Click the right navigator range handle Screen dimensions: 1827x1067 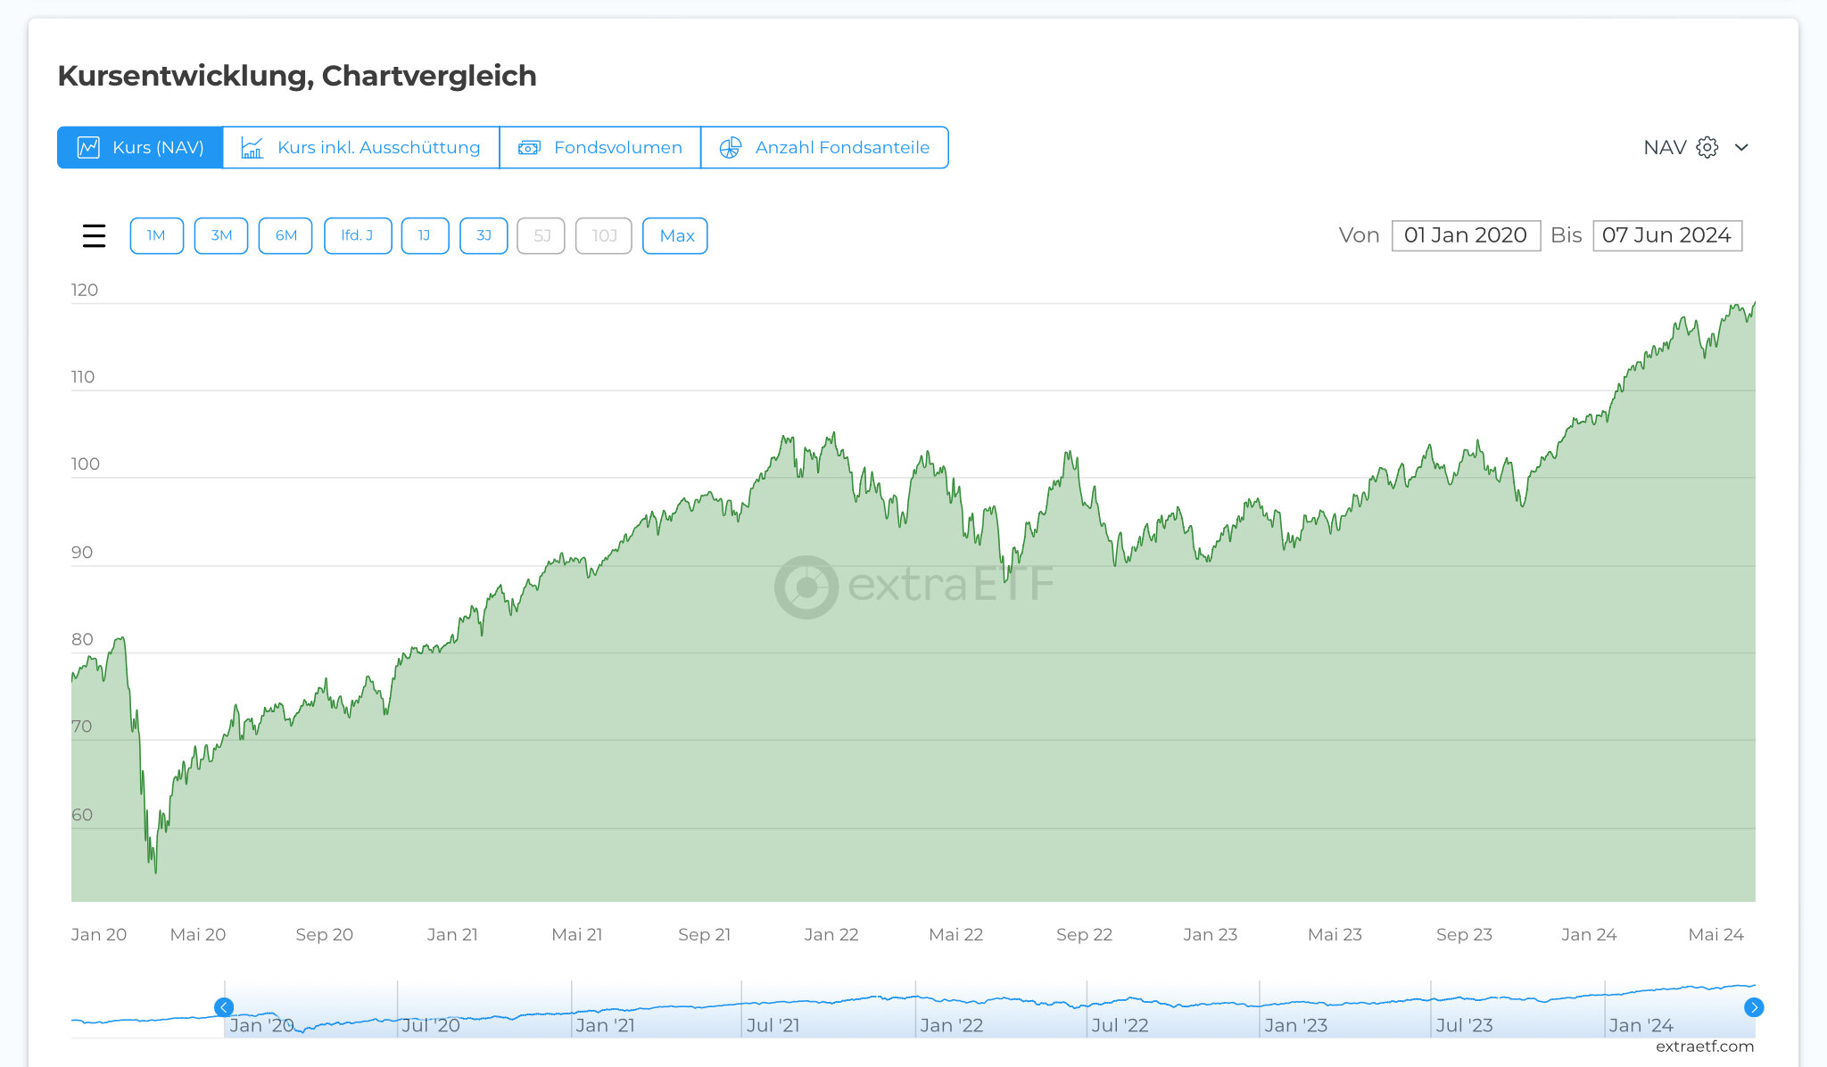tap(1753, 1007)
